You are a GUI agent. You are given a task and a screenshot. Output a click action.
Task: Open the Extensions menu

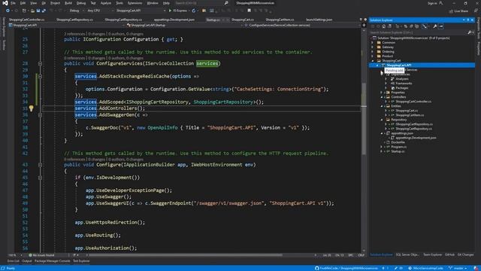point(135,3)
